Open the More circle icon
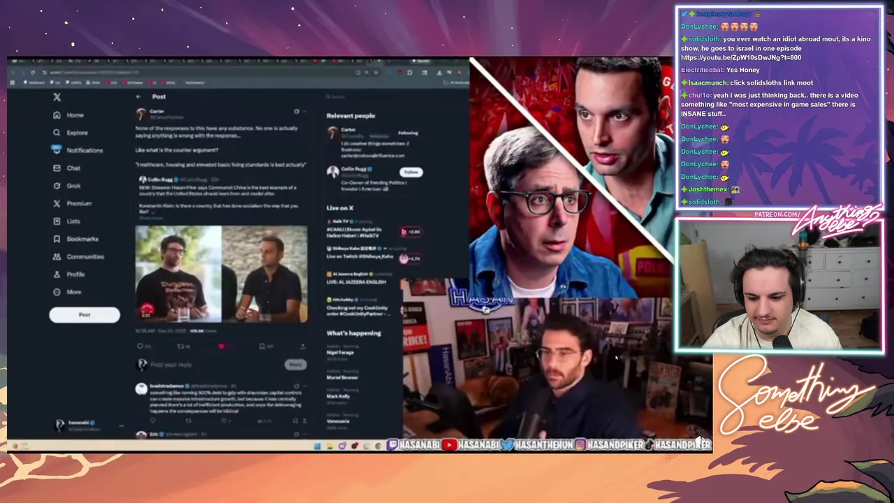This screenshot has width=894, height=503. point(57,292)
